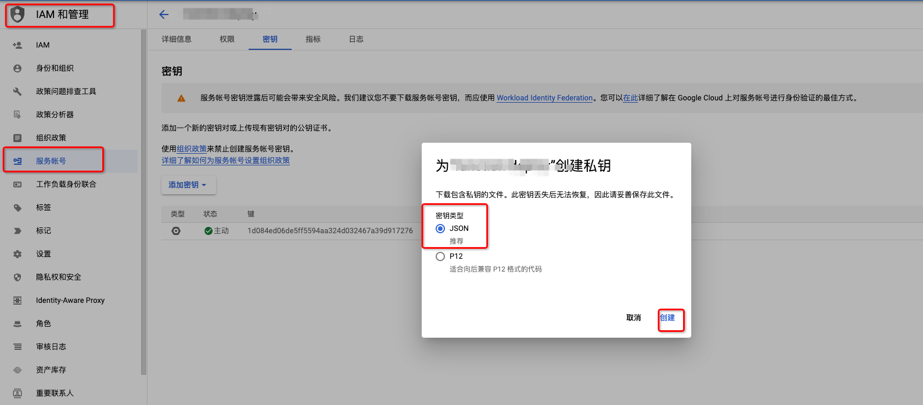923x405 pixels.
Task: Click the 推荐 label under JSON
Action: (x=457, y=241)
